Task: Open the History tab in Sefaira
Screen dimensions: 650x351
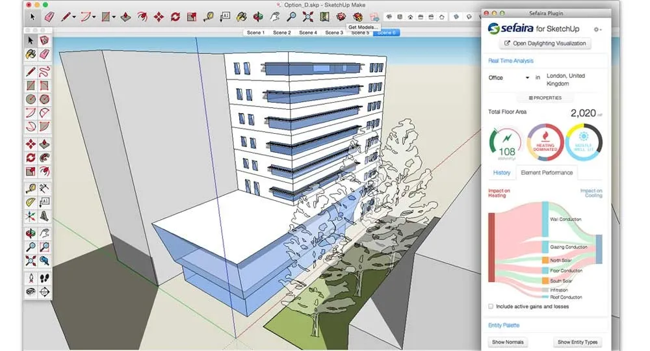Action: (x=502, y=173)
